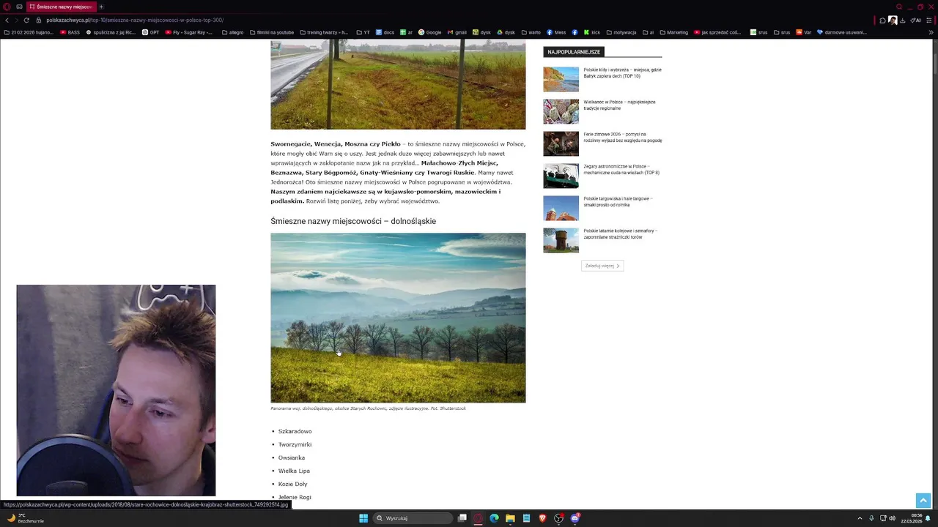Expand bookmarks bar overflow chevron
This screenshot has height=527, width=938.
tap(931, 32)
